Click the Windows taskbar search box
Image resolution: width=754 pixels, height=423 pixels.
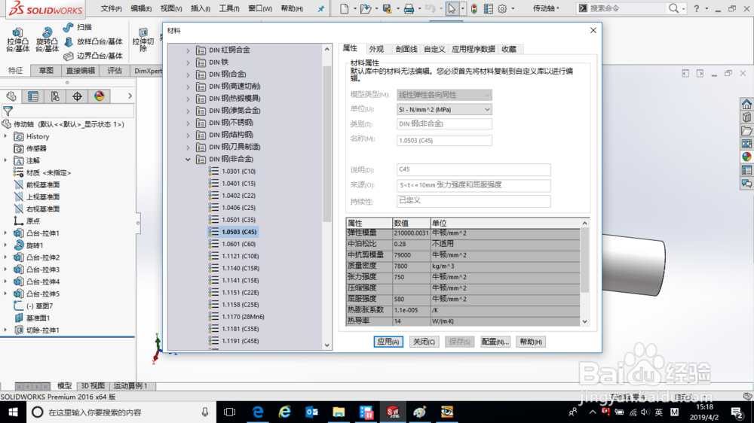[119, 412]
